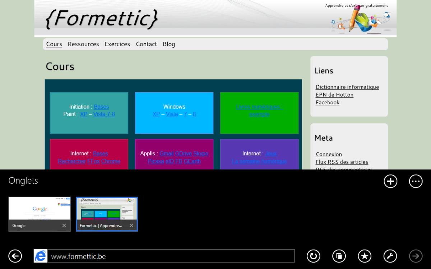Open a new tab with plus icon

coord(390,181)
